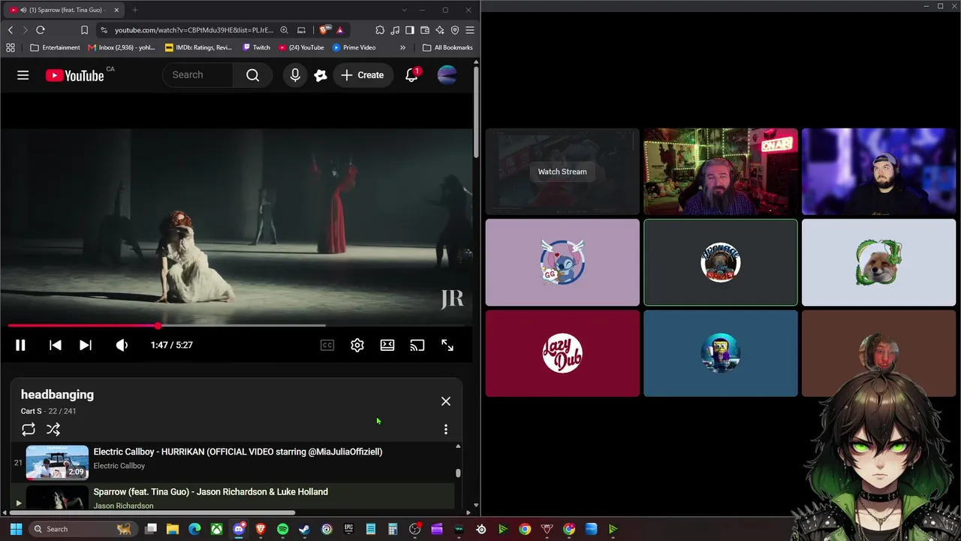Open the YouTube AI sparkle assistant button
Image resolution: width=961 pixels, height=541 pixels.
(x=321, y=75)
